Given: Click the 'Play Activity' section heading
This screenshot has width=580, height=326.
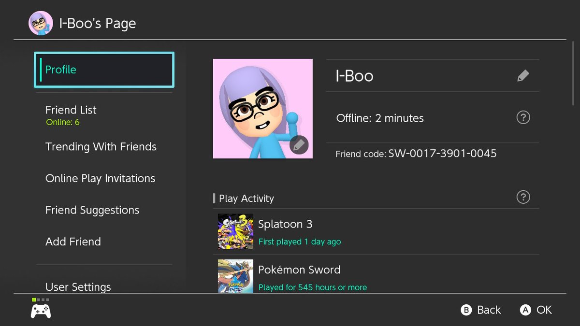Looking at the screenshot, I should tap(246, 198).
